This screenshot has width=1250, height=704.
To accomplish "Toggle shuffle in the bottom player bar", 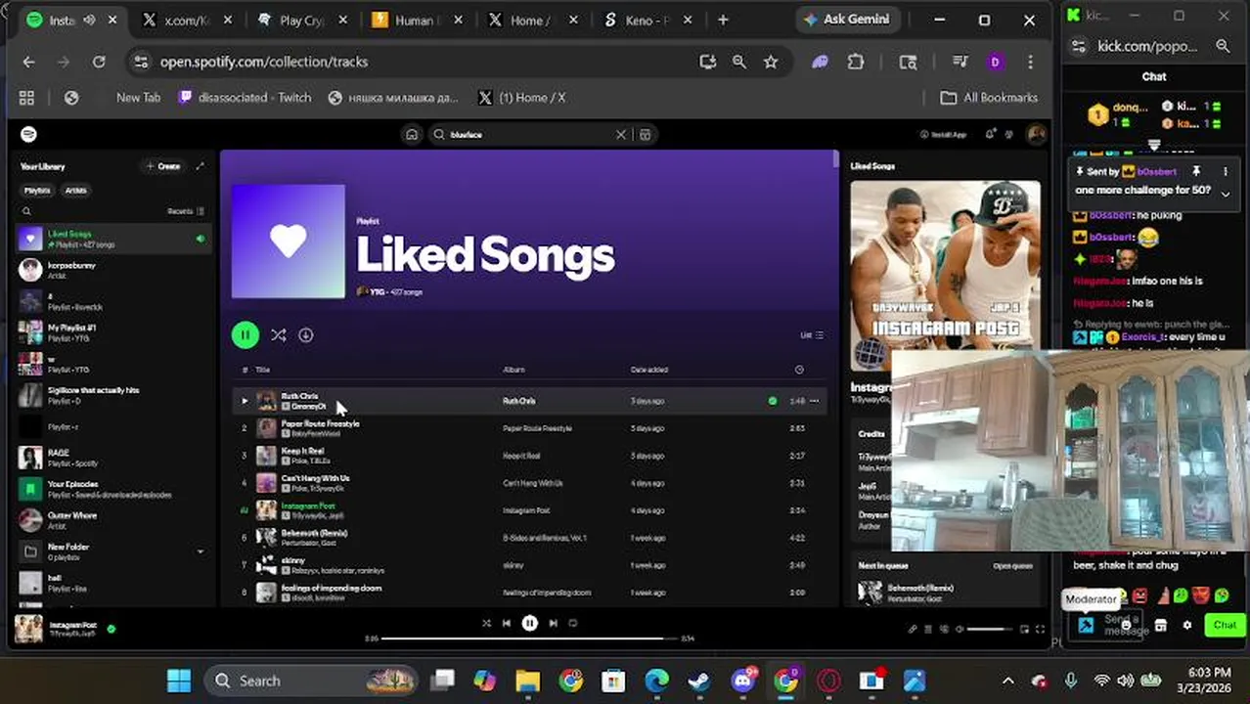I will [487, 623].
